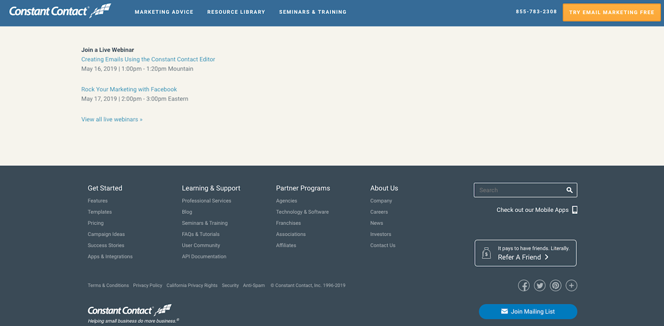
Task: Click the copyright Constant Contact, Inc. 1996-2019 text
Action: tap(308, 285)
